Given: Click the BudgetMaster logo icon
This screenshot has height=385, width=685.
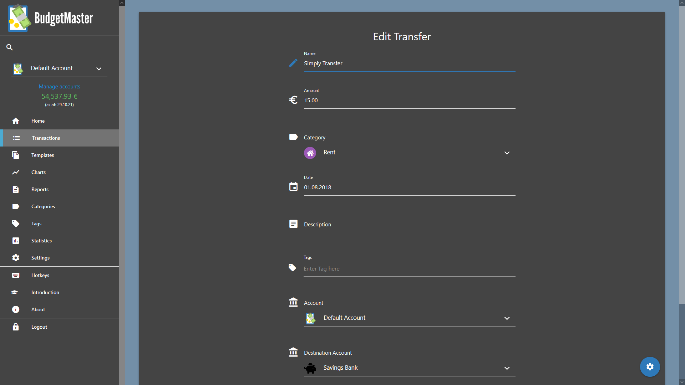Looking at the screenshot, I should tap(19, 18).
